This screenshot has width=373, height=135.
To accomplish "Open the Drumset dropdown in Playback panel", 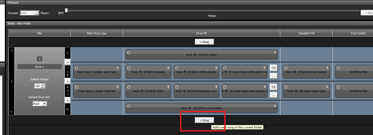I will point(30,13).
